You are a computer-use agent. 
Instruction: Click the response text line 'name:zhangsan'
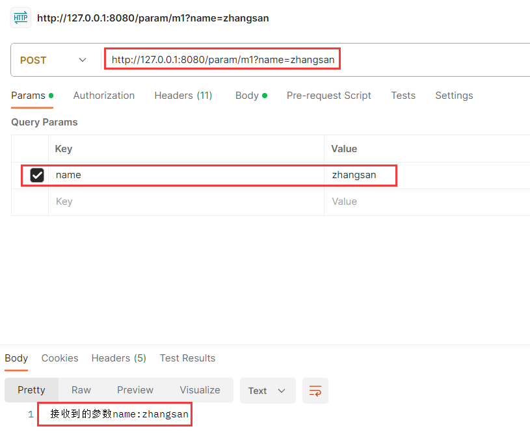[x=119, y=413]
